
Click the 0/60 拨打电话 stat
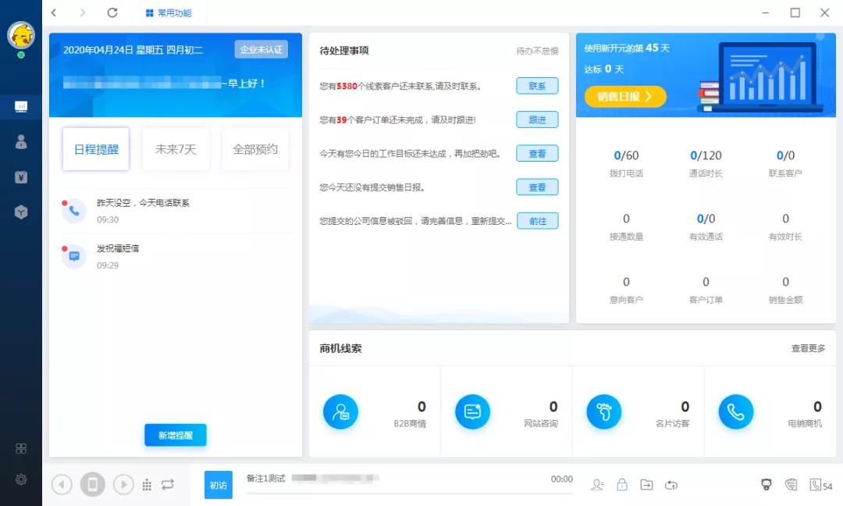(626, 163)
